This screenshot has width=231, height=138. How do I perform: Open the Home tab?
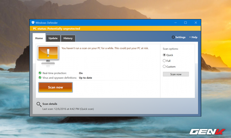pos(39,38)
